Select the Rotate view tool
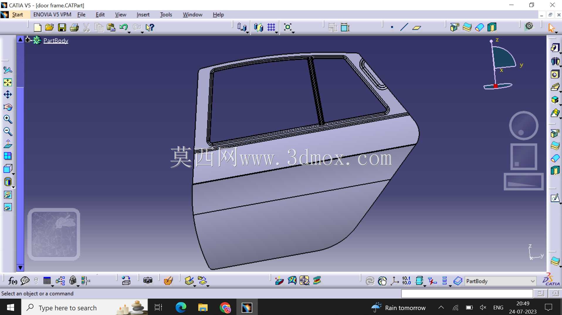The width and height of the screenshot is (562, 315). (8, 107)
